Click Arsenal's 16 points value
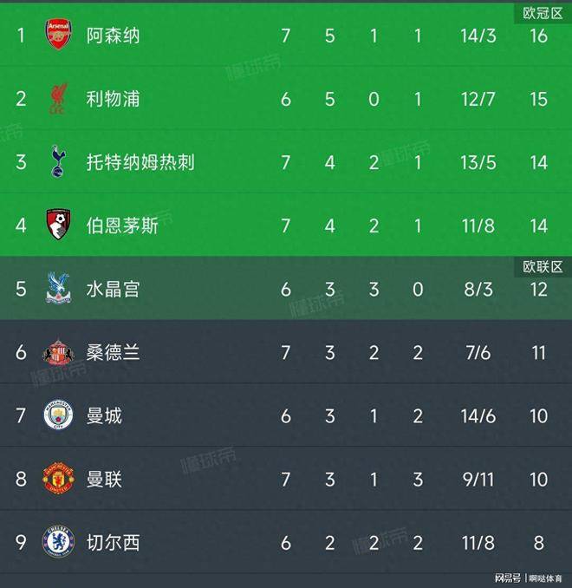Image resolution: width=572 pixels, height=588 pixels. 538,36
